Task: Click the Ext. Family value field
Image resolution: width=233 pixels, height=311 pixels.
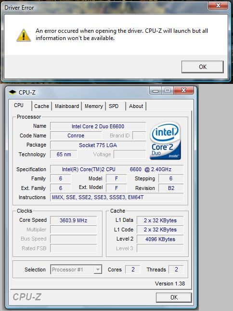Action: (x=60, y=188)
